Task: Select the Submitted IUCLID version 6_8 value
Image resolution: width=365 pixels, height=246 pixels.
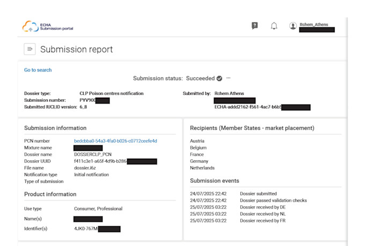Action: click(83, 107)
